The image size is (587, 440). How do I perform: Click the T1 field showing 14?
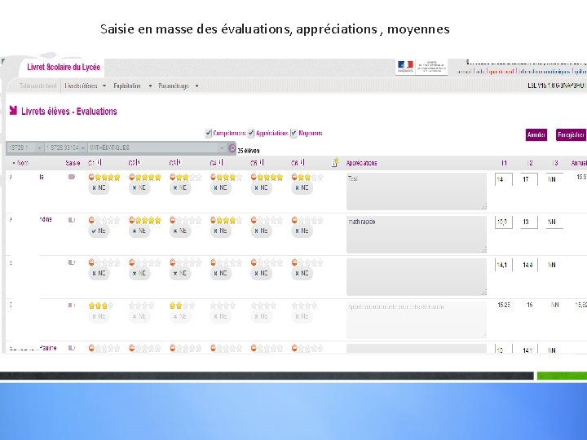click(504, 179)
